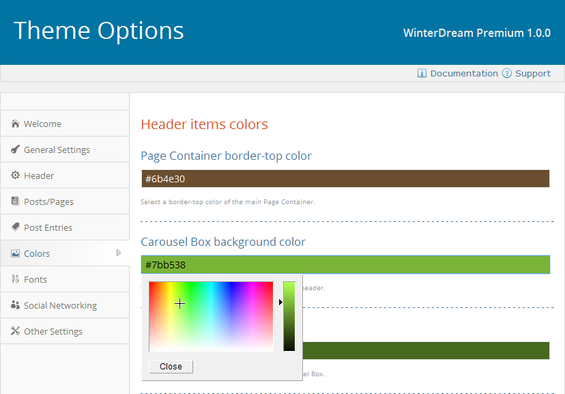
Task: Open the Carousel Box background color picker
Action: click(345, 264)
